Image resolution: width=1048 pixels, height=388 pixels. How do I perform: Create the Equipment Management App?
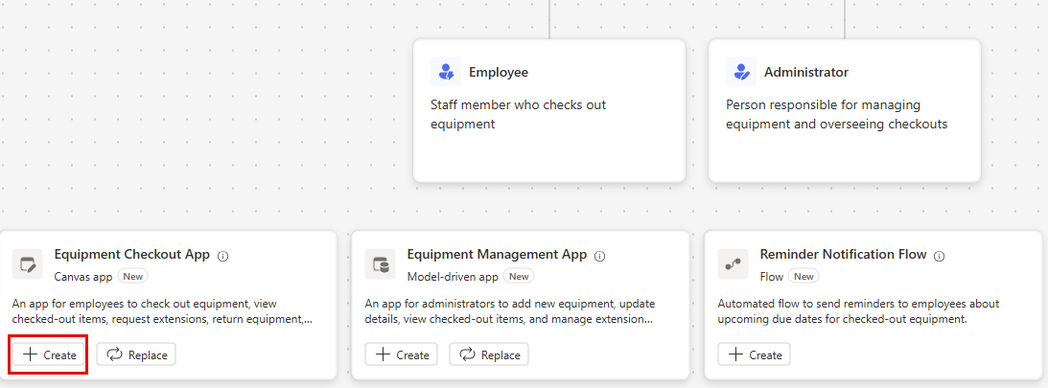pyautogui.click(x=402, y=354)
